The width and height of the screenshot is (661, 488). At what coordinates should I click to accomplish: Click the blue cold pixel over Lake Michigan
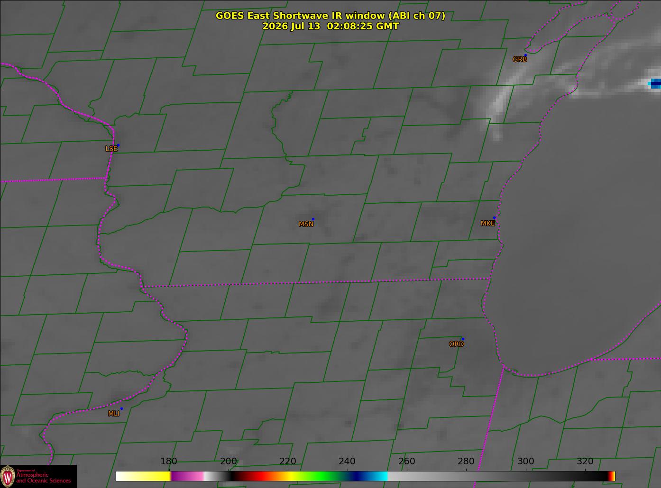pos(655,84)
